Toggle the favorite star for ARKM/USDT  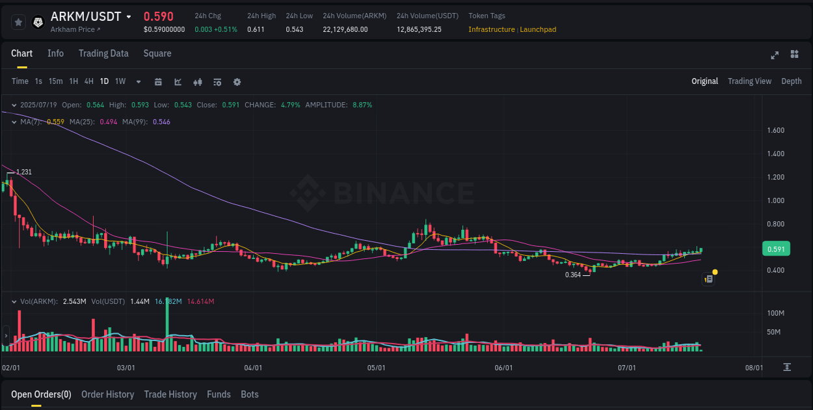(18, 21)
